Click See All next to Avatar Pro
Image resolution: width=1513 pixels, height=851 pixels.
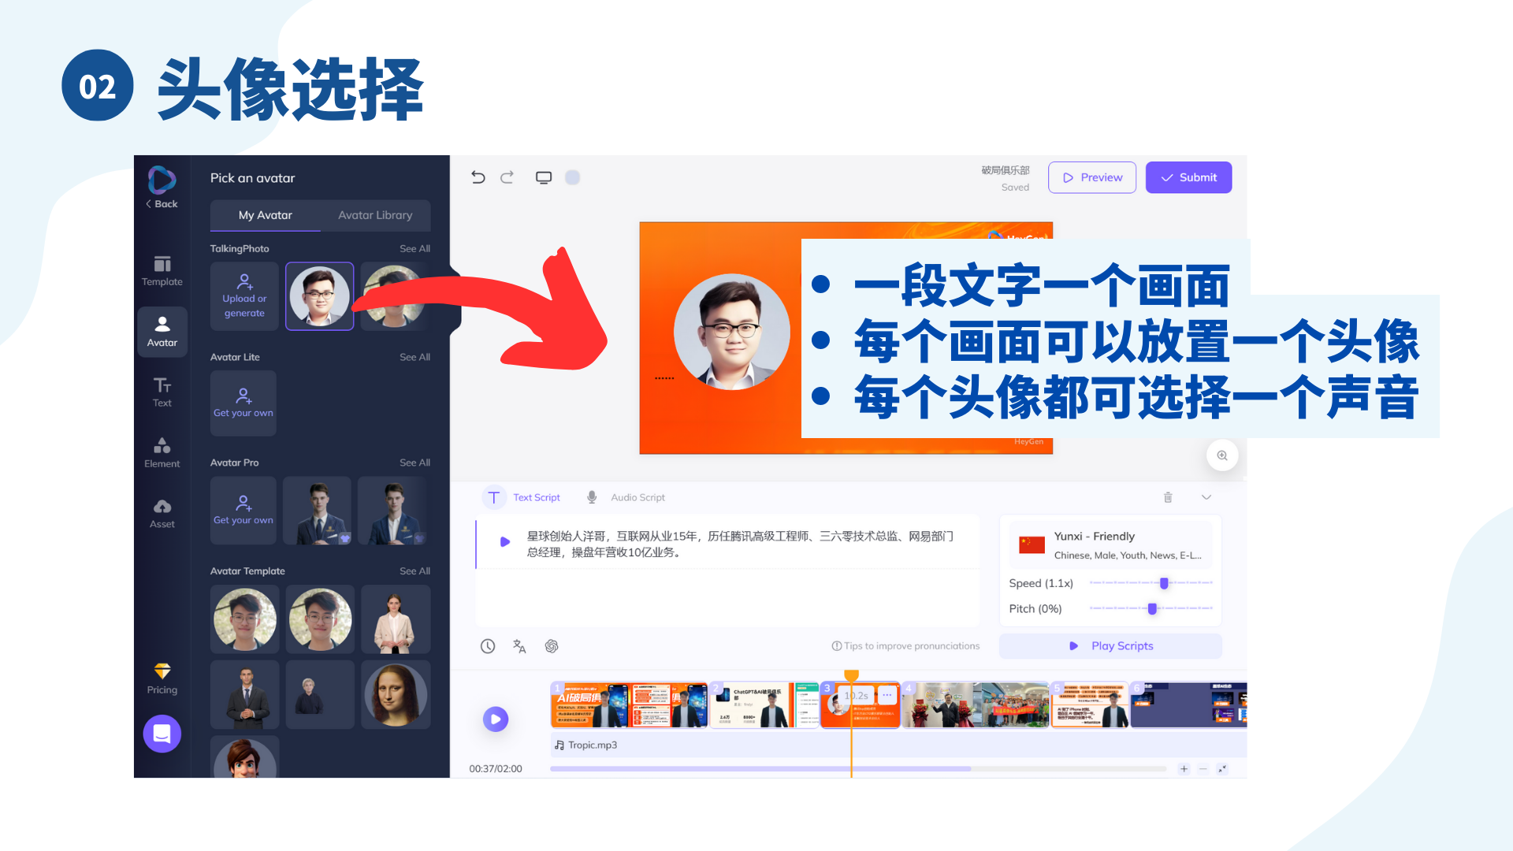tap(414, 463)
